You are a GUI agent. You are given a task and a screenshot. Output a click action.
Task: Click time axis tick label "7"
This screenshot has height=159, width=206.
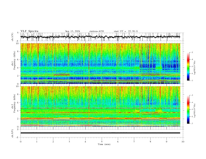pos(134,142)
